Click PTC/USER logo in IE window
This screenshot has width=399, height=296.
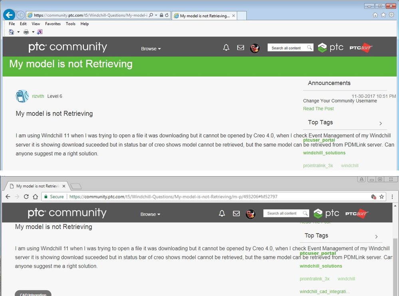point(361,47)
